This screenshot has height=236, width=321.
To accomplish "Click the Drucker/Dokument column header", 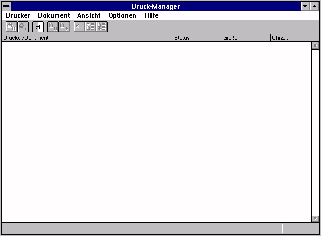I will point(88,37).
